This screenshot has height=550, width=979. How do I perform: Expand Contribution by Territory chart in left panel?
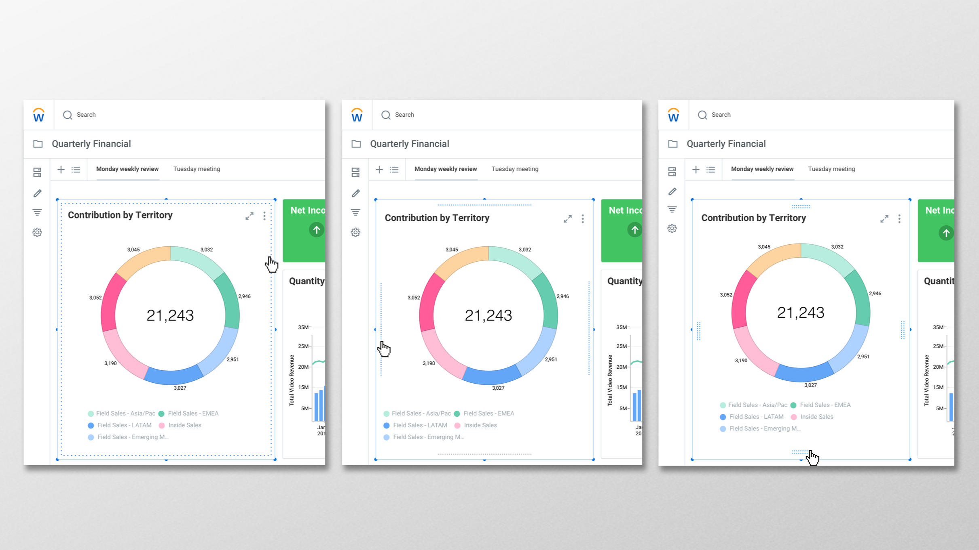pos(250,216)
